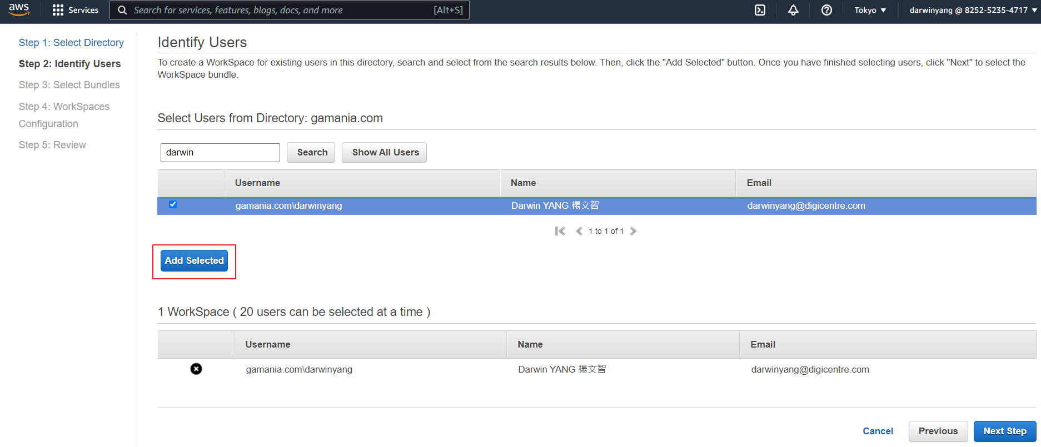
Task: Focus the user search field containing darwin
Action: [x=220, y=153]
